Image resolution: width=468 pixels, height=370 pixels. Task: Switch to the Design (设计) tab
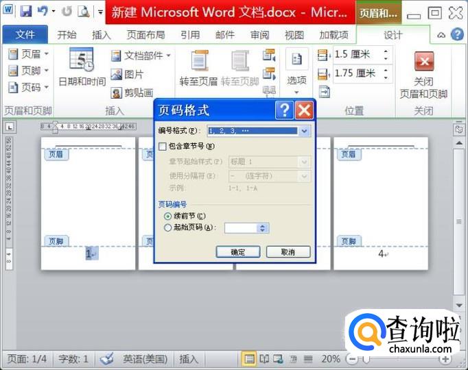click(393, 35)
